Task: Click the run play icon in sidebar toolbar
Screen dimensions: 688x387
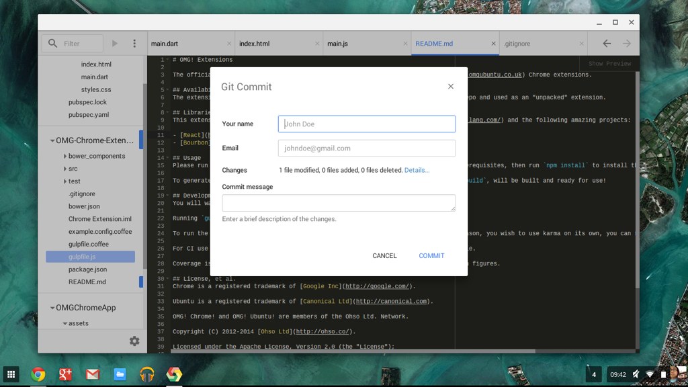Action: point(115,44)
